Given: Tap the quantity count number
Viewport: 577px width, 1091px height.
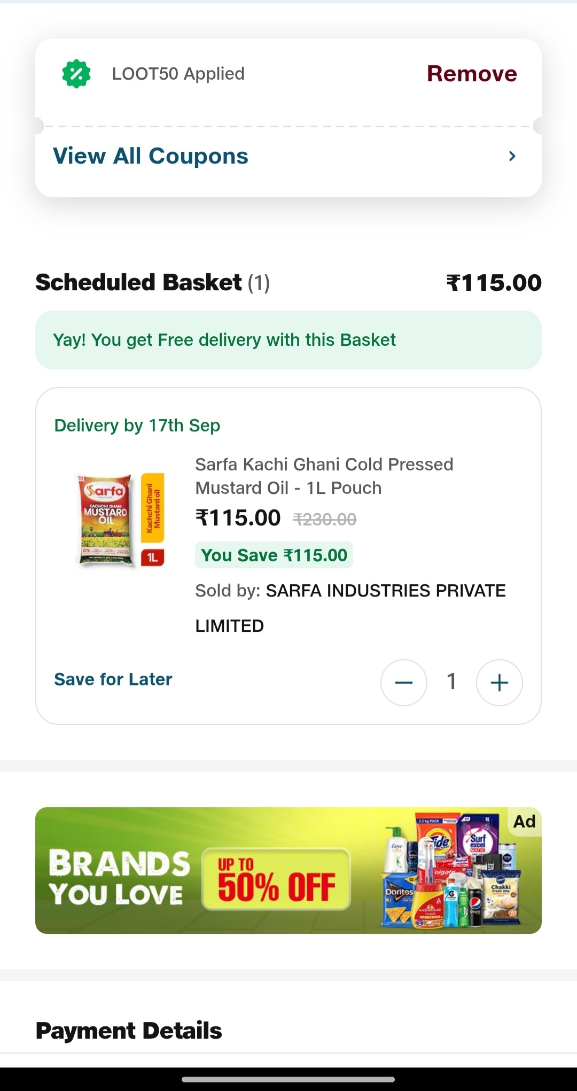Looking at the screenshot, I should point(451,682).
